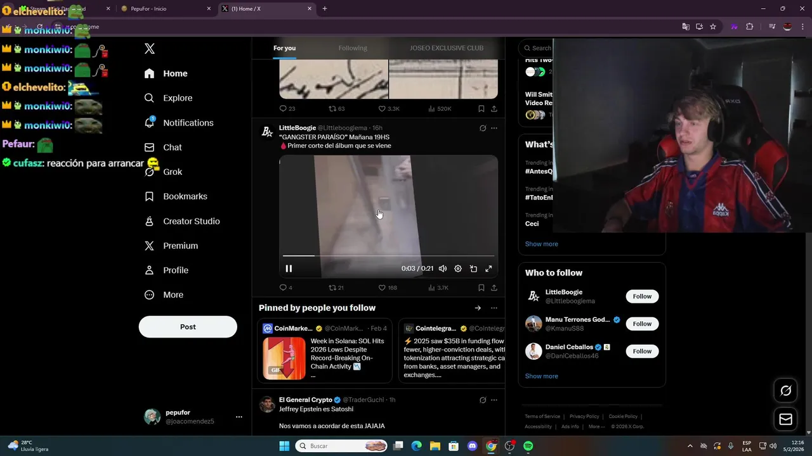Expand the More sidebar menu

[x=164, y=295]
